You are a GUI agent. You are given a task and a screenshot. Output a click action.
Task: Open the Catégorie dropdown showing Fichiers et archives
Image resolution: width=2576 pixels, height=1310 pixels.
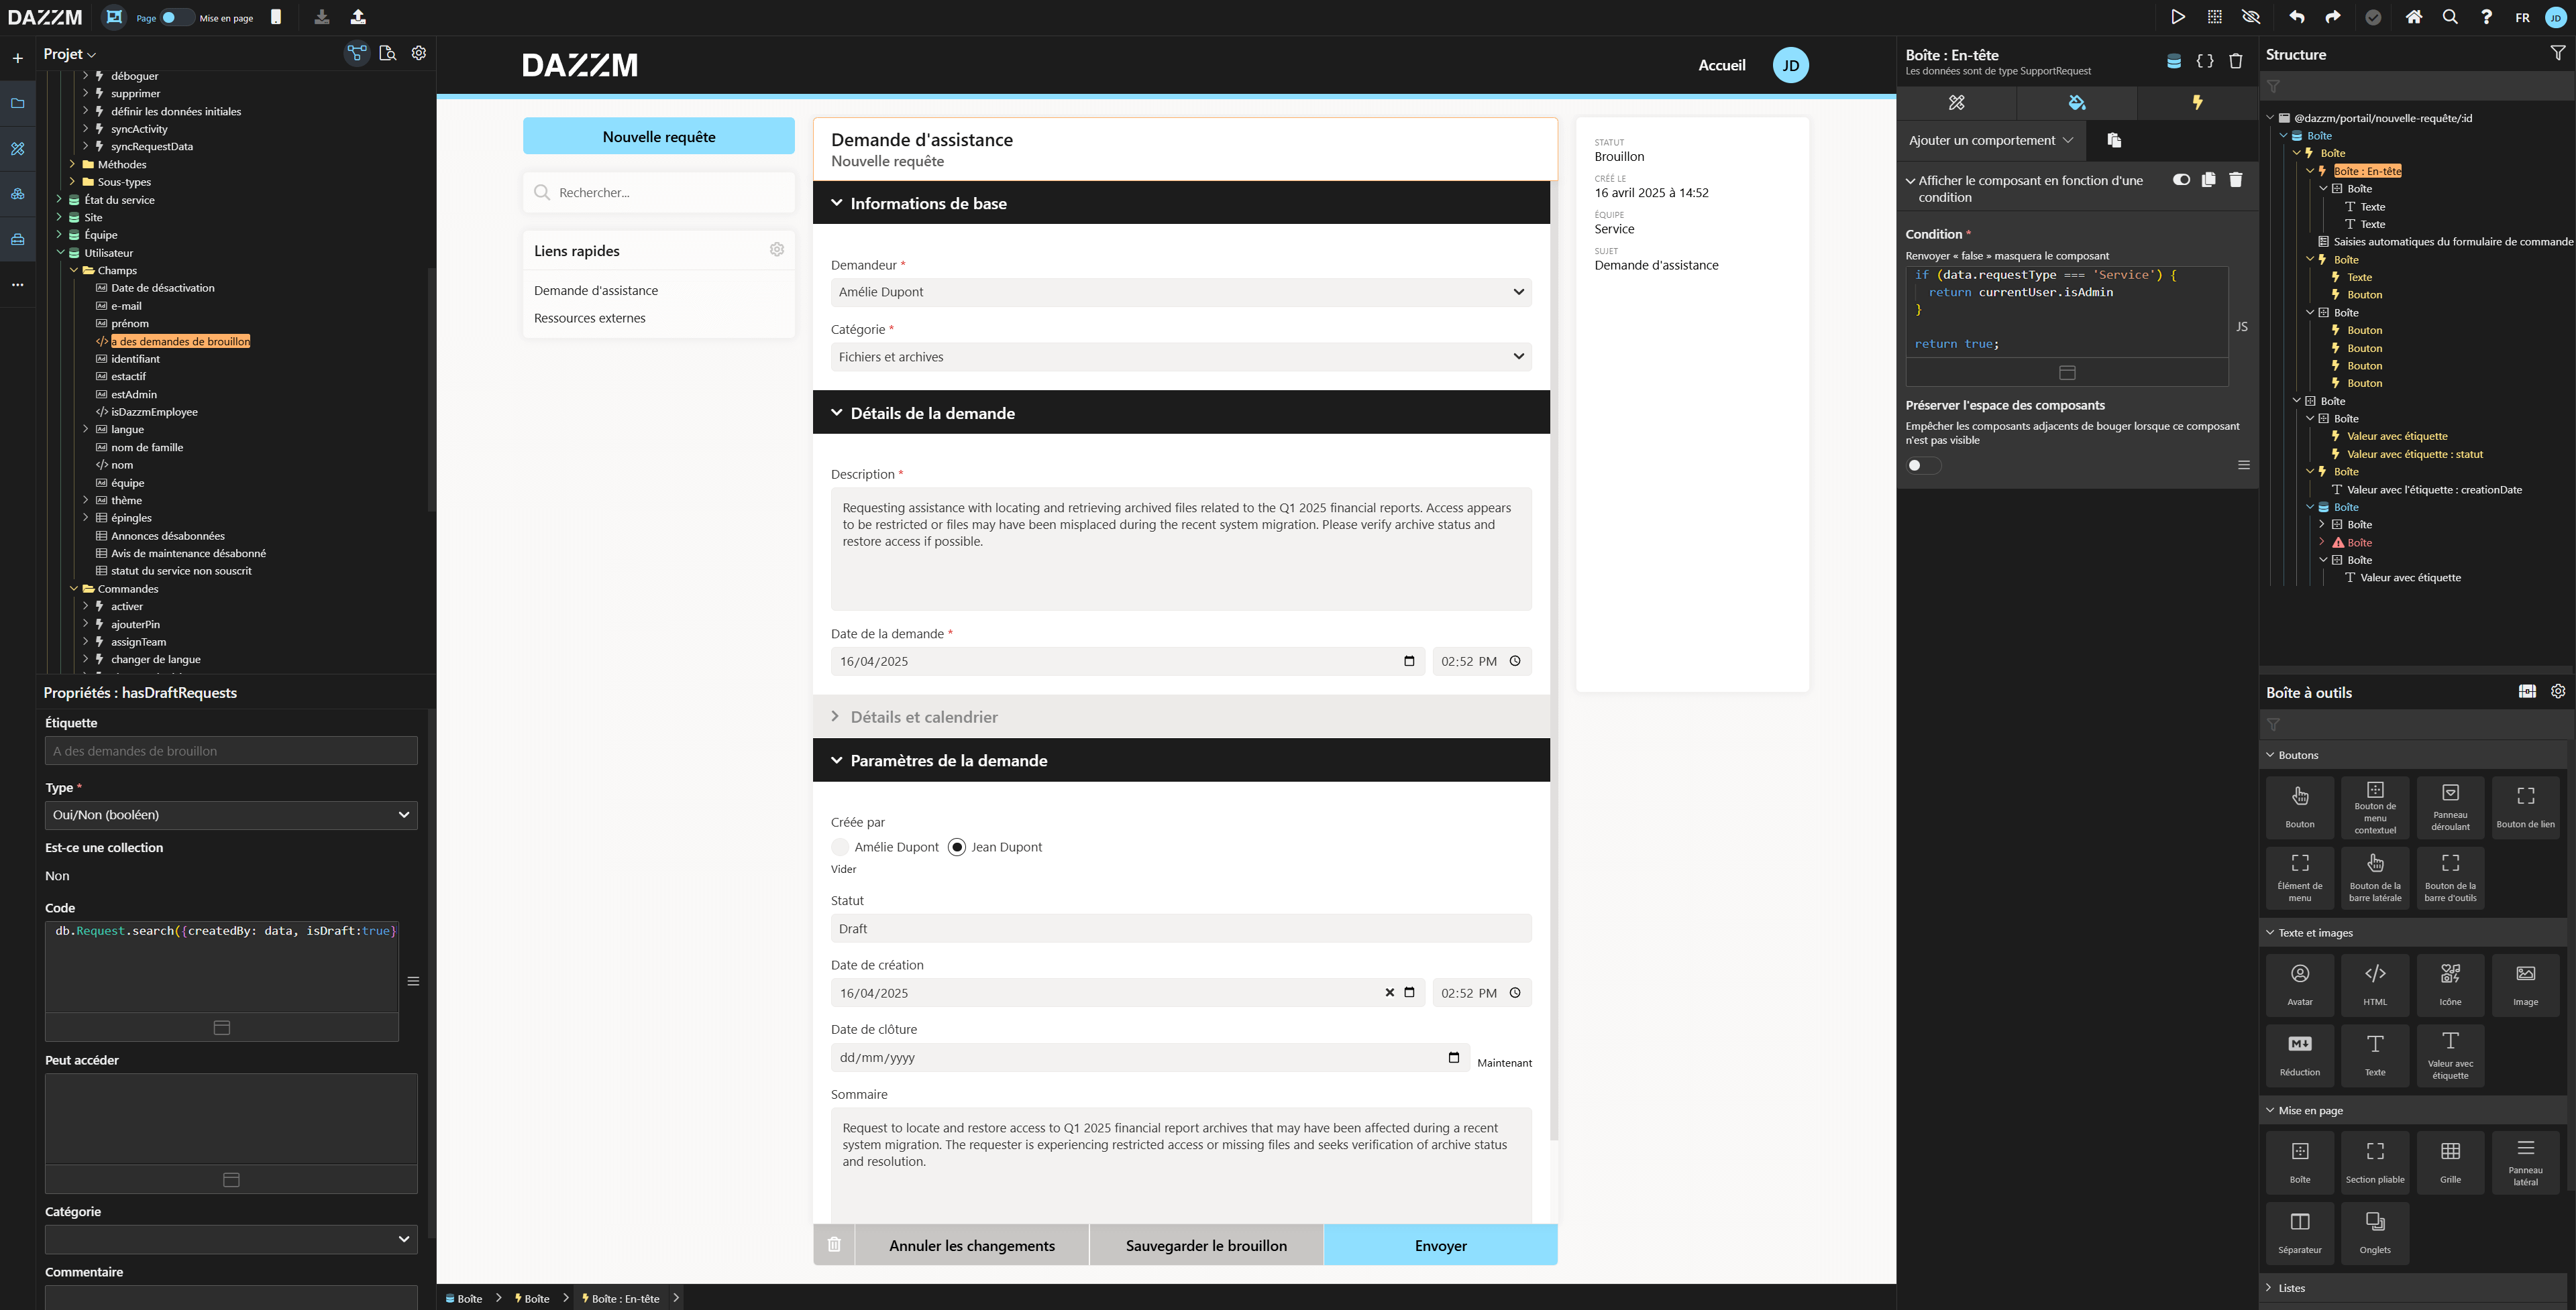pos(1181,357)
